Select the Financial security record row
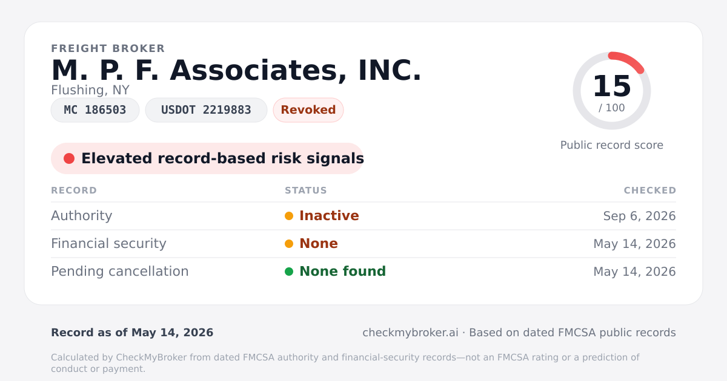The height and width of the screenshot is (381, 727). click(363, 244)
